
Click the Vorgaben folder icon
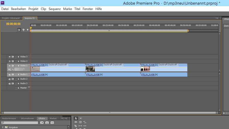pos(6,127)
